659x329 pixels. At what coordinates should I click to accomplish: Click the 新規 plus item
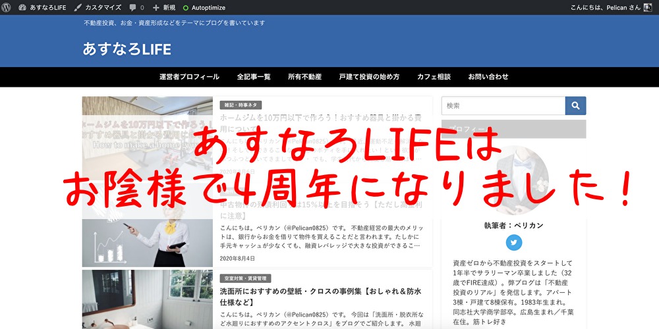tap(164, 7)
